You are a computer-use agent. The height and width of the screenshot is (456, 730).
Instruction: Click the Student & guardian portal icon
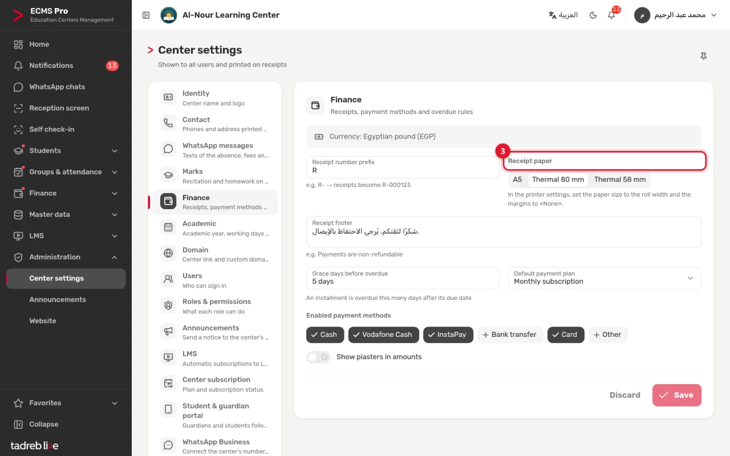pyautogui.click(x=168, y=410)
